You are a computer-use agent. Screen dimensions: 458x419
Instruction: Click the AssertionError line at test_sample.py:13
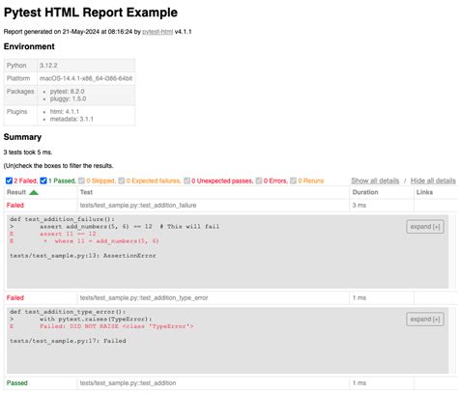pos(83,256)
